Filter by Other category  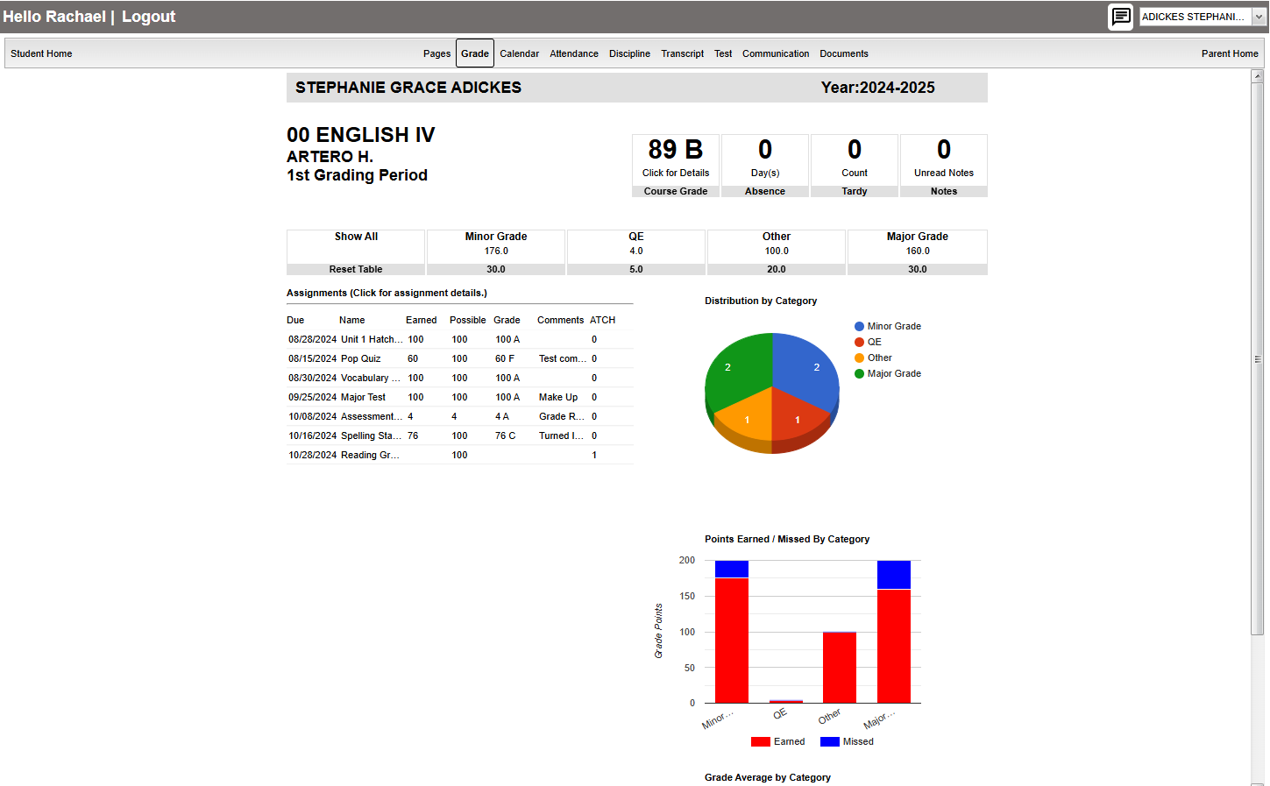[x=777, y=252]
